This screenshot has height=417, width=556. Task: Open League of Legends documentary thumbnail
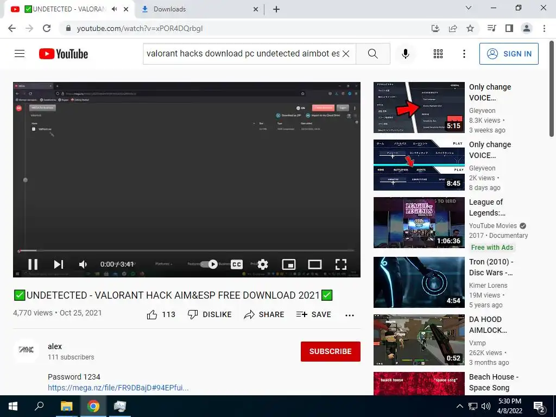click(419, 222)
